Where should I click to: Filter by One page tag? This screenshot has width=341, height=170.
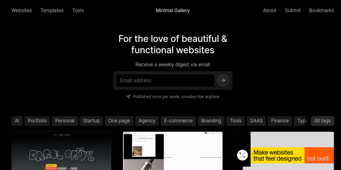[119, 121]
